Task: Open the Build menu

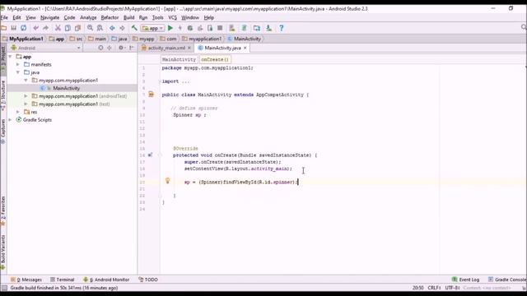Action: point(128,17)
